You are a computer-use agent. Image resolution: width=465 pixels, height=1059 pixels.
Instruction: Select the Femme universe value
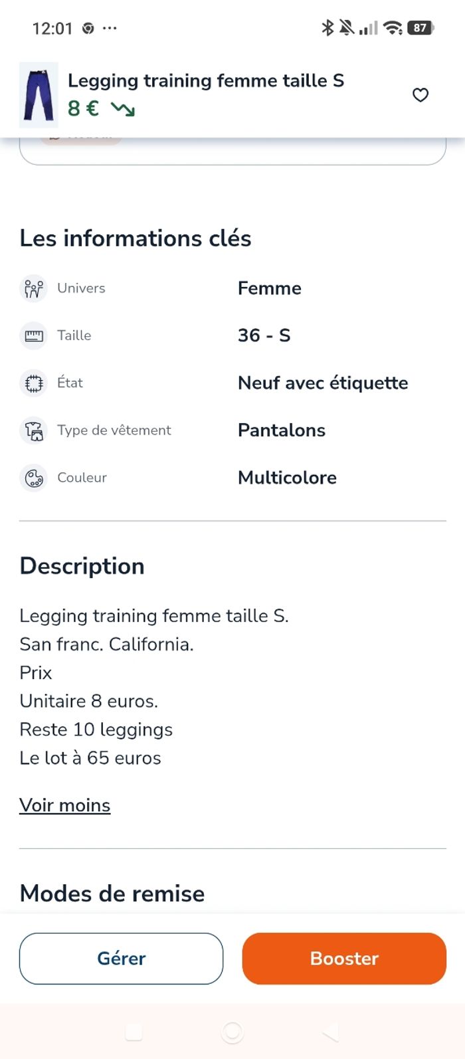click(270, 288)
